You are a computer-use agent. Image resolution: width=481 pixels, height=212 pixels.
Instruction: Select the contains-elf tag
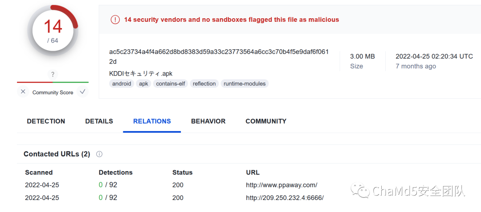coord(171,84)
